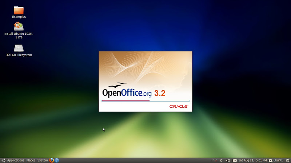The image size is (291, 163).
Task: Open the messaging envelope indicator
Action: click(x=235, y=160)
